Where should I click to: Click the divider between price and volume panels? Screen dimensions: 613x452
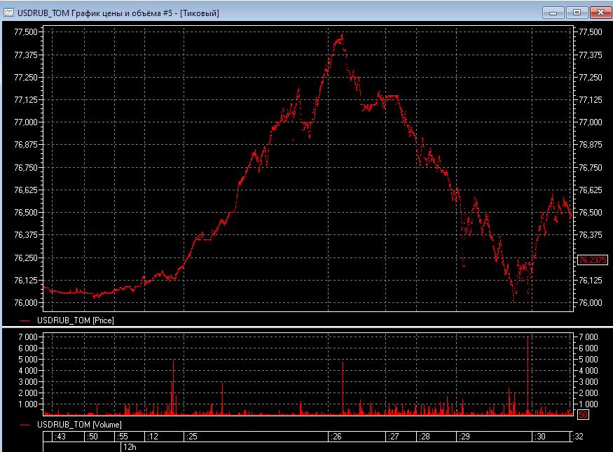coord(306,327)
